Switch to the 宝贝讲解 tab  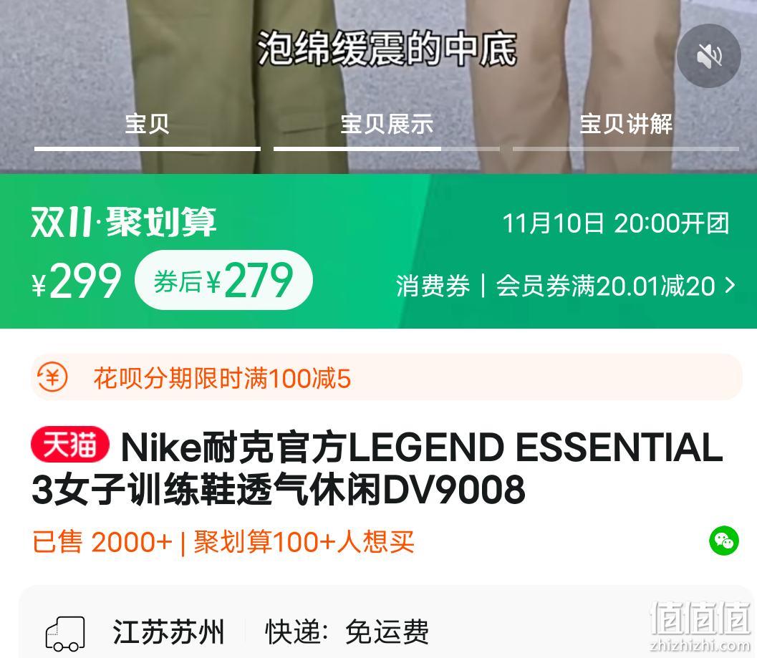626,124
